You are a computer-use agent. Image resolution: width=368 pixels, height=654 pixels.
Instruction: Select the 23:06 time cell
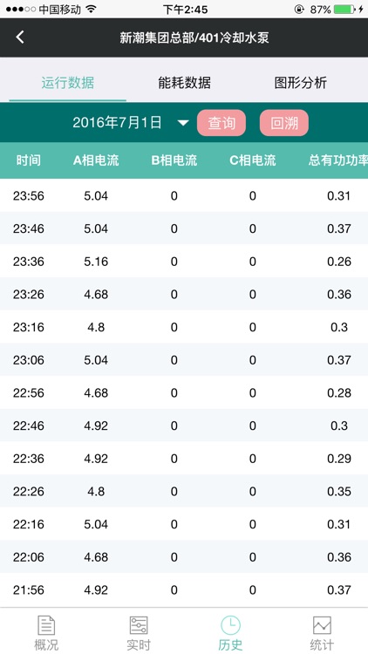point(29,360)
